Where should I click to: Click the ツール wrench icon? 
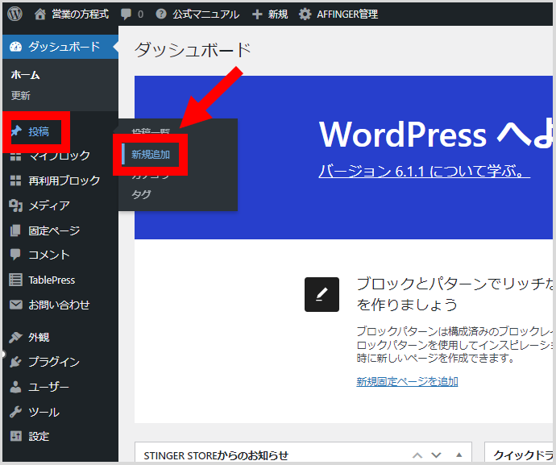click(x=15, y=412)
